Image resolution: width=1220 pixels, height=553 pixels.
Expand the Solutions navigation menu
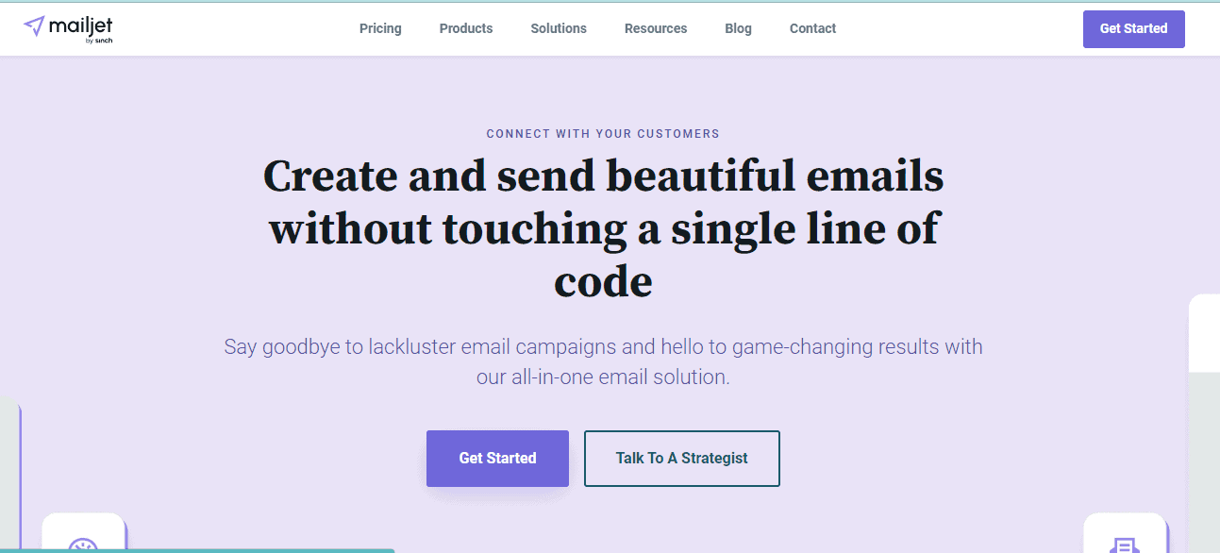click(x=559, y=28)
